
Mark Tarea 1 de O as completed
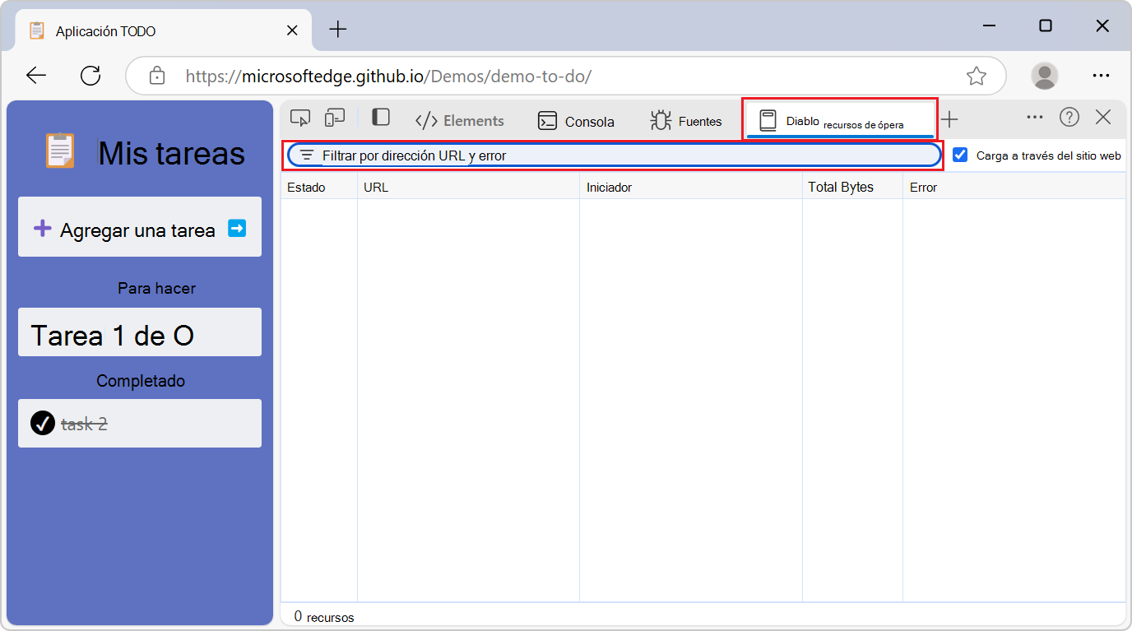pos(139,332)
